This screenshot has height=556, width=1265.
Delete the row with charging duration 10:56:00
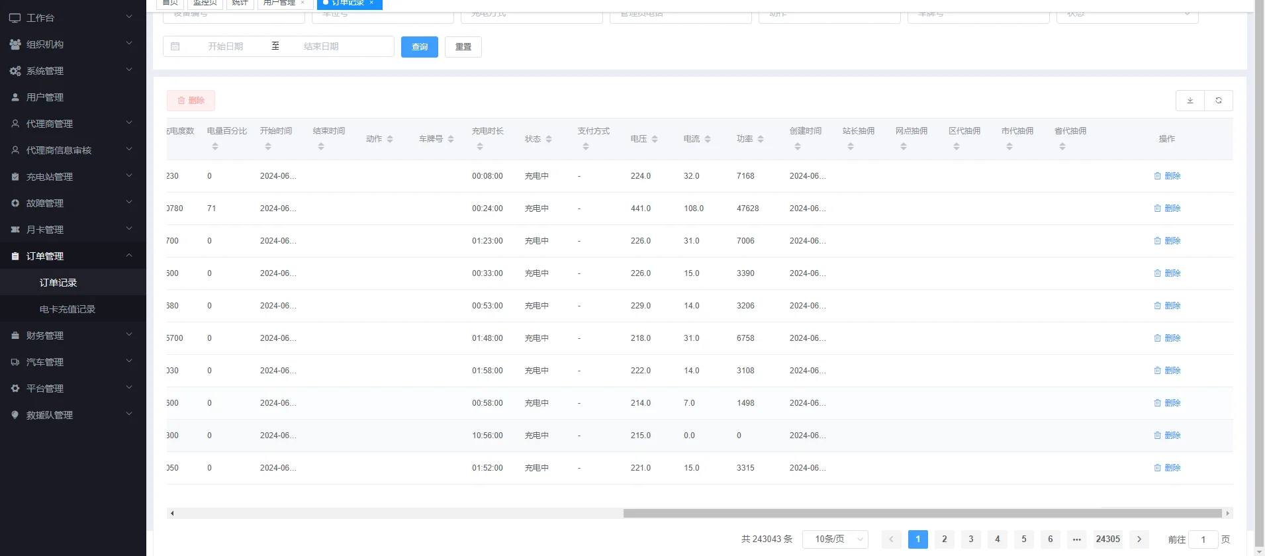tap(1167, 436)
